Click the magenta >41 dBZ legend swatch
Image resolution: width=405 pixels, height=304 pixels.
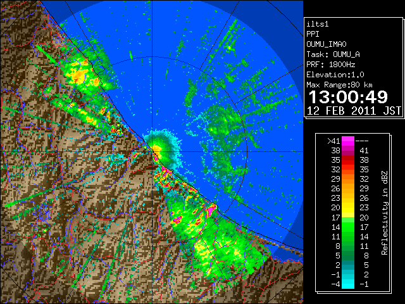tap(348, 141)
